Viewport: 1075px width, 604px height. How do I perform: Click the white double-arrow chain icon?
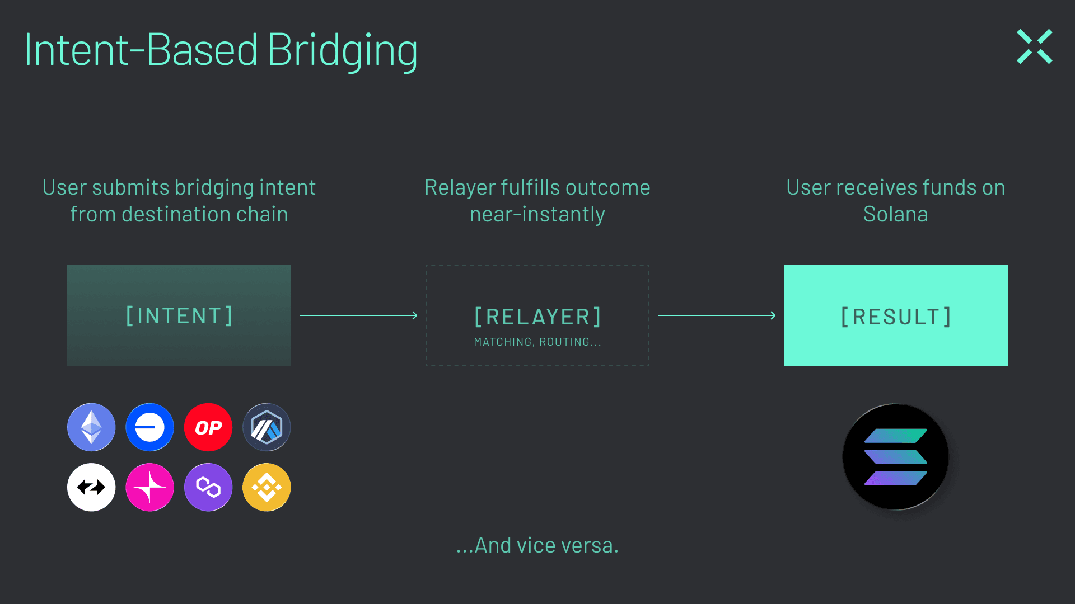click(91, 487)
